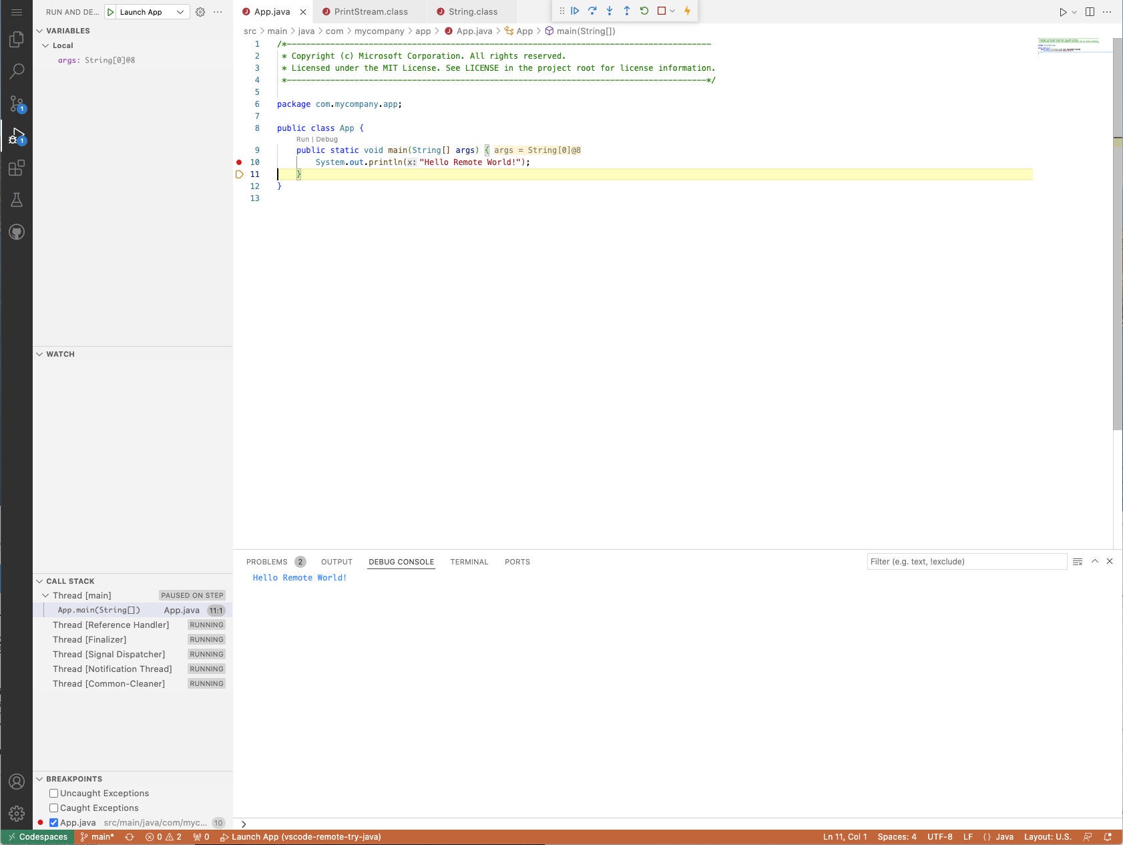Restart the debug session
The height and width of the screenshot is (845, 1123).
pyautogui.click(x=644, y=11)
